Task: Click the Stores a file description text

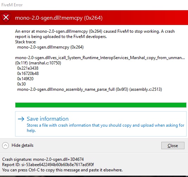Action: pos(105,128)
